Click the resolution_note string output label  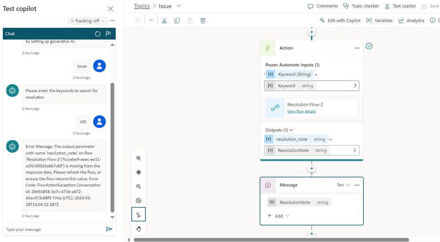(296, 139)
